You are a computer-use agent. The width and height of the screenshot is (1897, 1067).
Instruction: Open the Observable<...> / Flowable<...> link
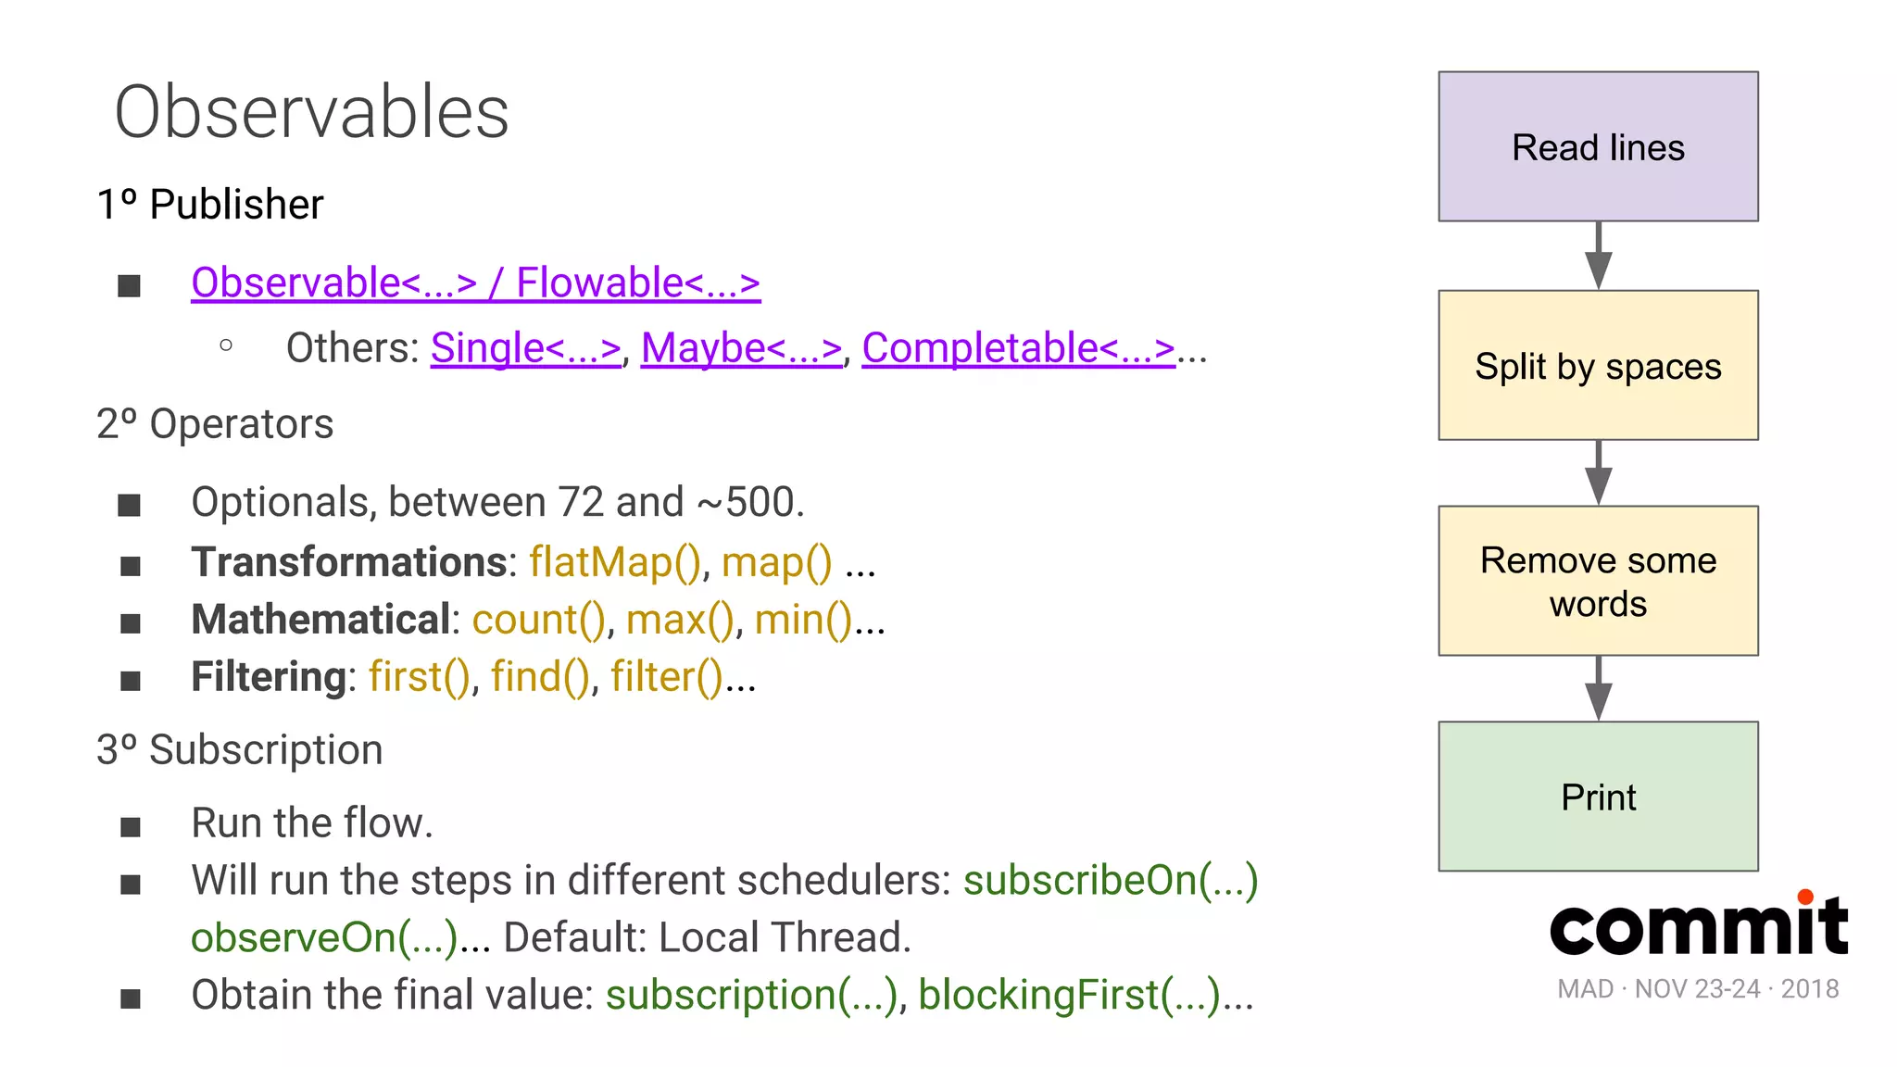[x=475, y=282]
